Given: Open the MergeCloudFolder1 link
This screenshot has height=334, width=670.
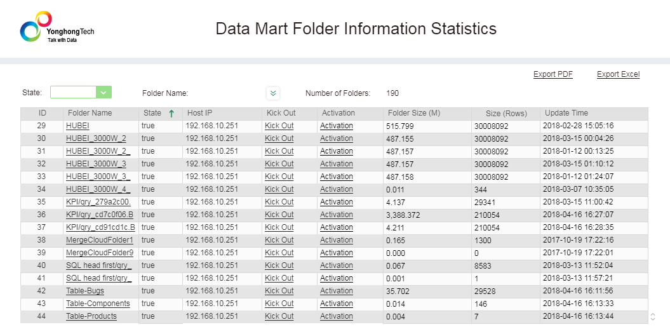Looking at the screenshot, I should coord(99,240).
